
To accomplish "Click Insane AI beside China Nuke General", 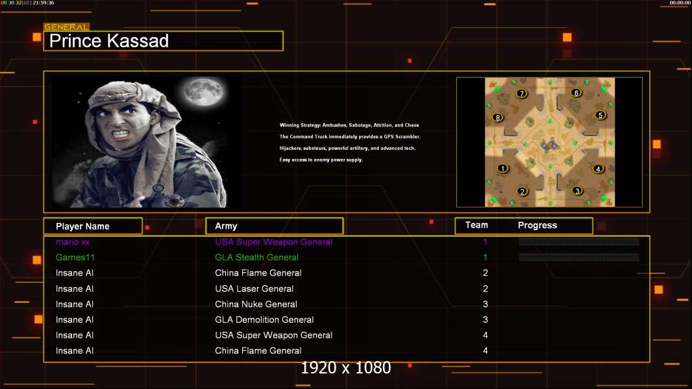I will pyautogui.click(x=75, y=304).
